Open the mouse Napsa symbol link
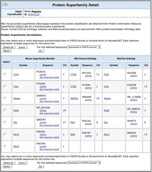This screenshot has height=172, width=152. [x=17, y=99]
